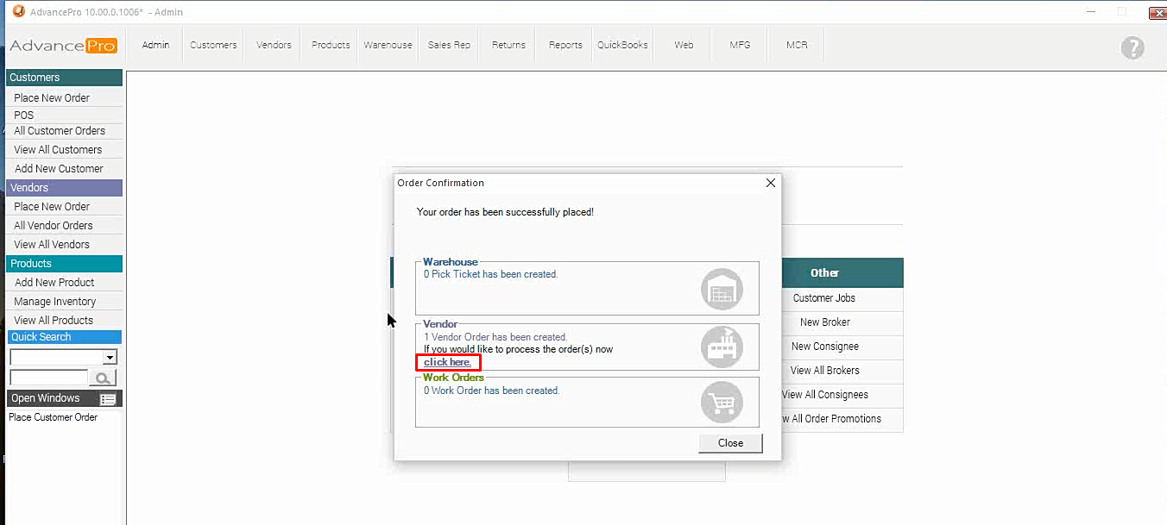Open the Reports menu
The image size is (1167, 525).
click(565, 45)
